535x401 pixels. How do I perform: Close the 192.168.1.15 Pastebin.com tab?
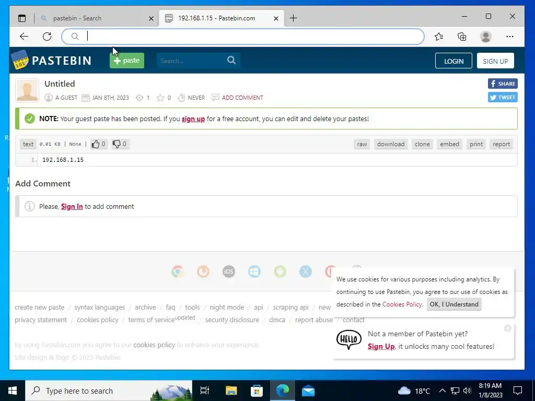coord(276,18)
